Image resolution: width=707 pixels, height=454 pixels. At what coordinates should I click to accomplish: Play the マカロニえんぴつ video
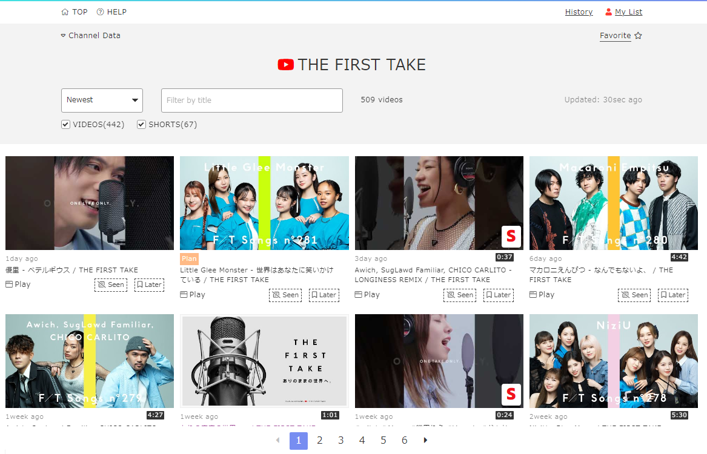point(542,295)
